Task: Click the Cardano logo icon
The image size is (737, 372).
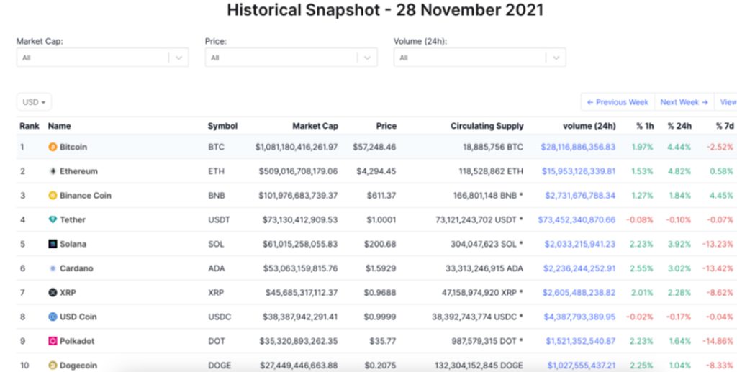Action: click(x=53, y=268)
